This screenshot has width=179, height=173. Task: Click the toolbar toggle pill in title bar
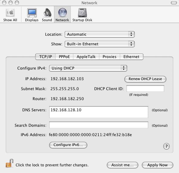tap(174, 3)
